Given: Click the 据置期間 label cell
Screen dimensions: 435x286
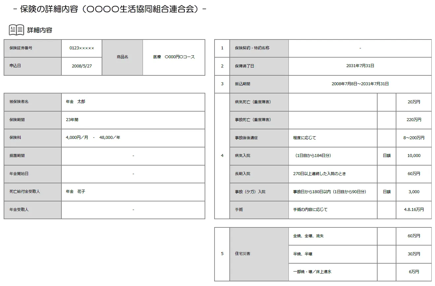Looking at the screenshot, I should (33, 156).
